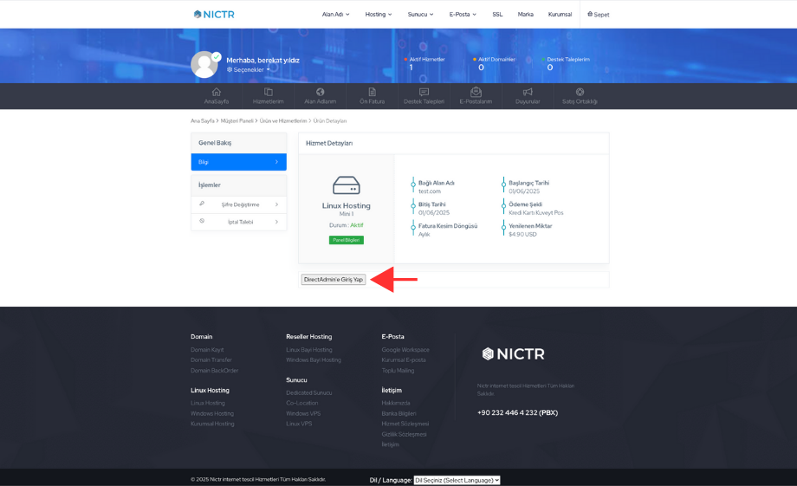Viewport: 797px width, 486px height.
Task: Open the SSL menu item
Action: [x=497, y=14]
